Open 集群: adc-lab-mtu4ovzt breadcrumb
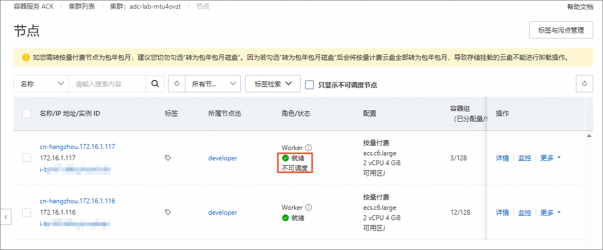Viewport: 603px width, 250px height. click(145, 7)
